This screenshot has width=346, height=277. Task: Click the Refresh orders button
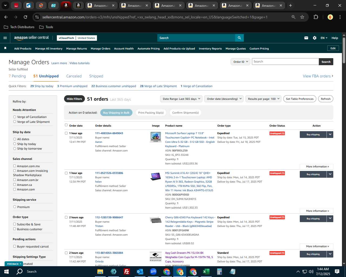pyautogui.click(x=325, y=99)
